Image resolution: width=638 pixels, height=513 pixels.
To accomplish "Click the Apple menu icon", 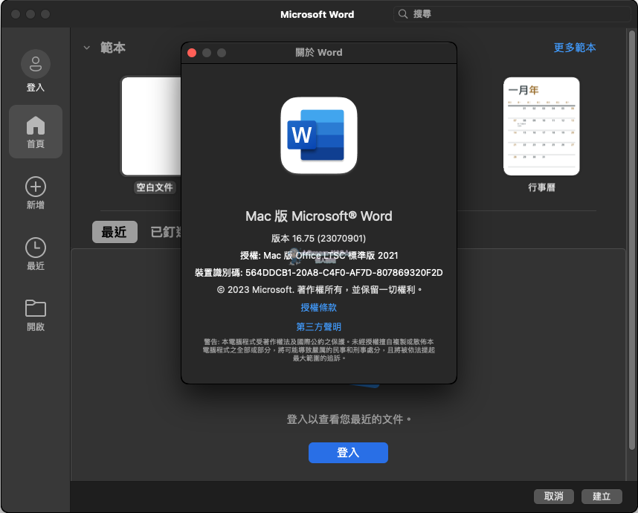I will (x=13, y=13).
